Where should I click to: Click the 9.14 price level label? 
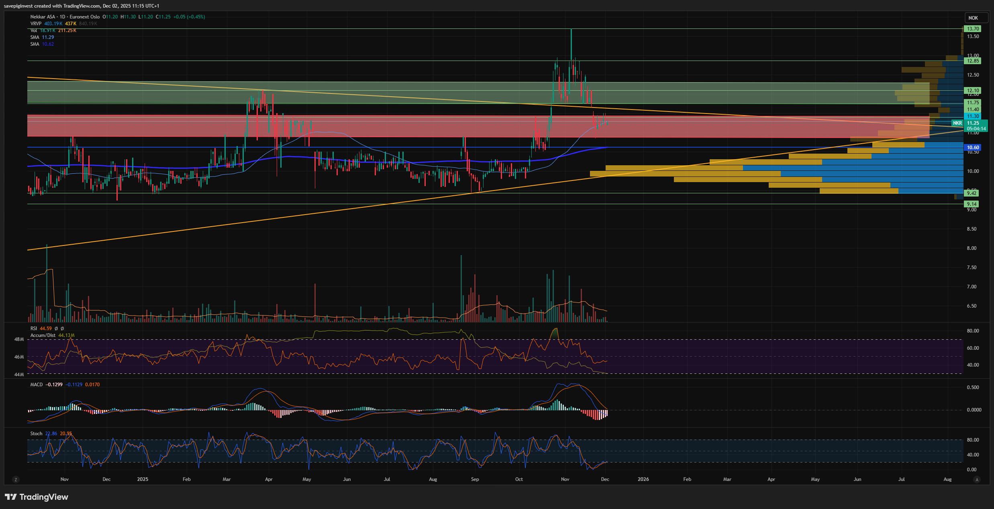click(x=972, y=204)
